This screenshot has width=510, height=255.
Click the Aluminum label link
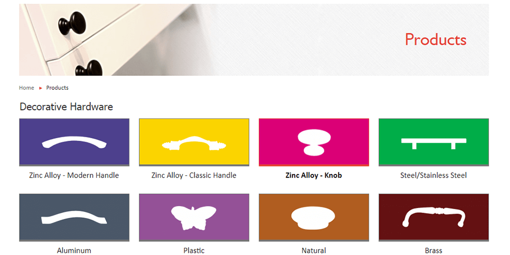click(x=74, y=250)
